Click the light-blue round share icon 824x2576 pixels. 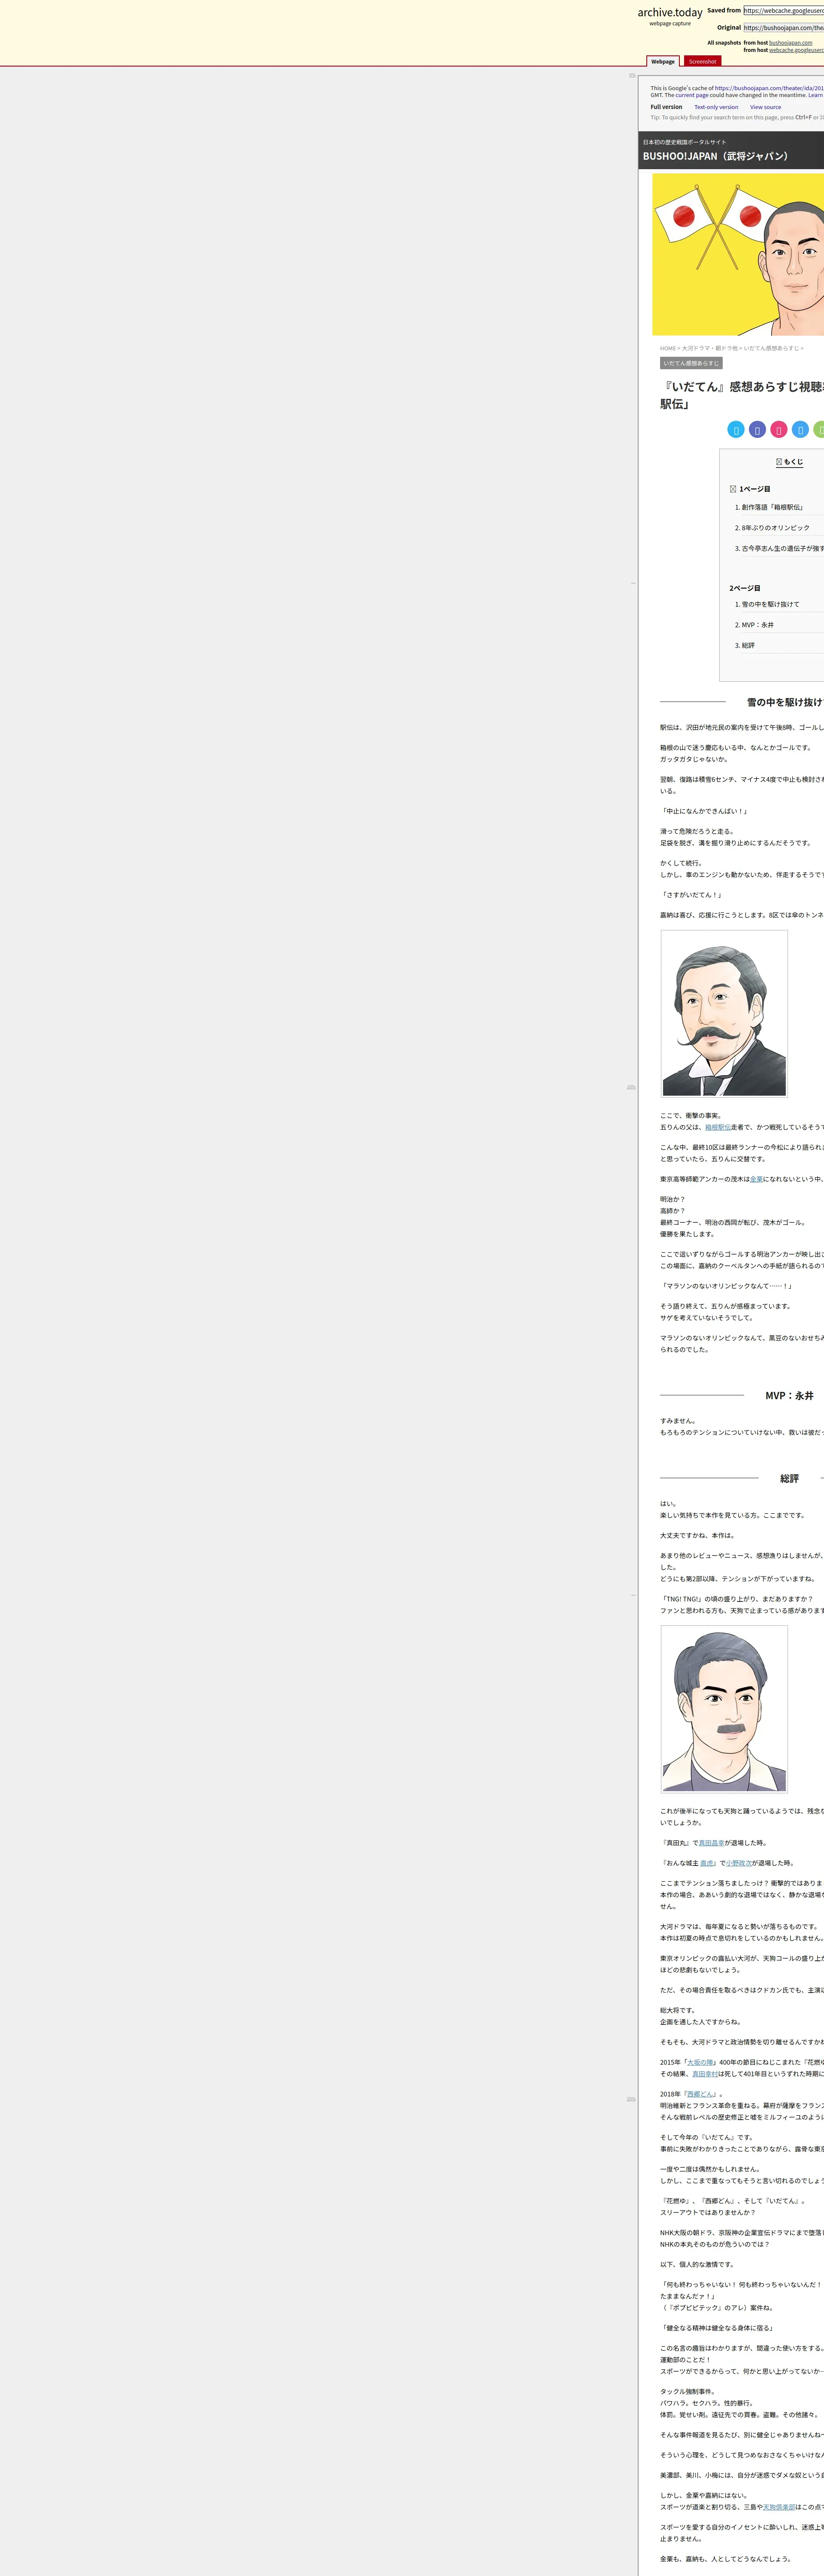pyautogui.click(x=735, y=430)
